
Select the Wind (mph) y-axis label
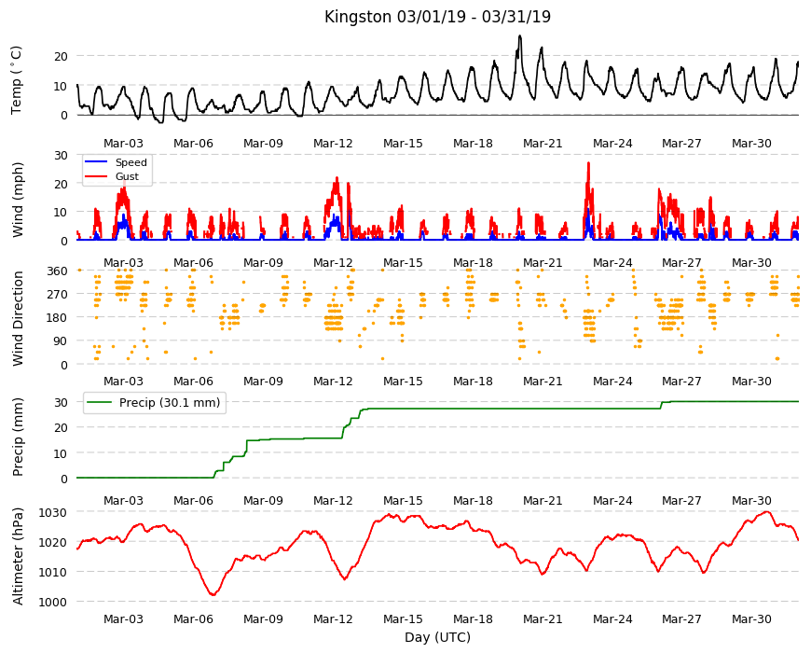tap(18, 200)
